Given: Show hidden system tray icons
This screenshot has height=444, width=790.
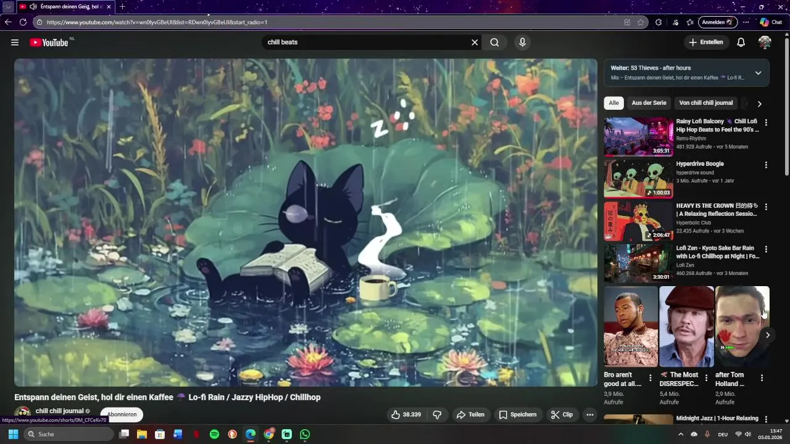Looking at the screenshot, I should point(681,434).
